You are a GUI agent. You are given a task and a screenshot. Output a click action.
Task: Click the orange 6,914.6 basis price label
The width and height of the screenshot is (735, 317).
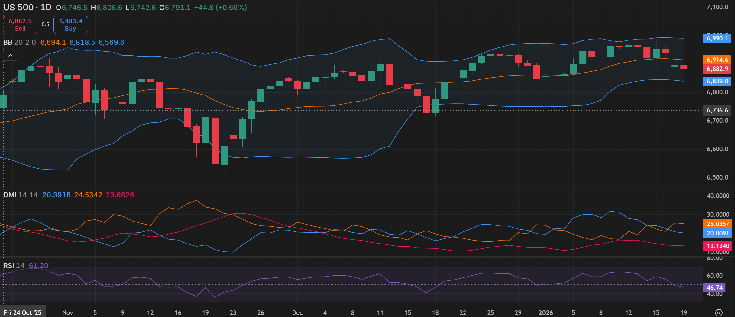pyautogui.click(x=717, y=60)
